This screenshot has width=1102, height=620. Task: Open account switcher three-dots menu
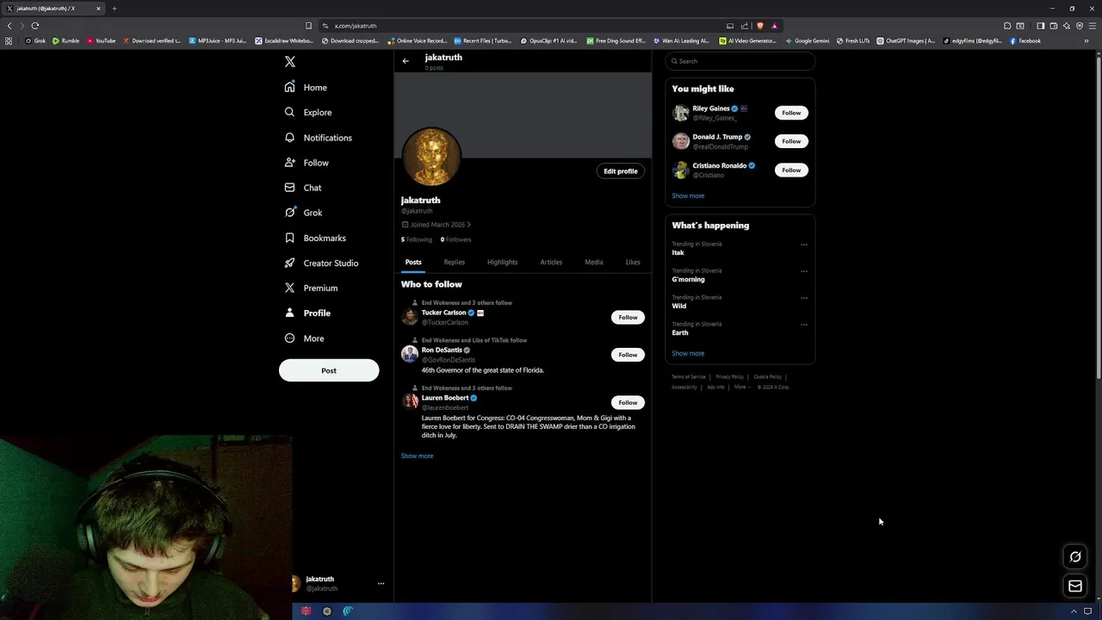click(381, 584)
